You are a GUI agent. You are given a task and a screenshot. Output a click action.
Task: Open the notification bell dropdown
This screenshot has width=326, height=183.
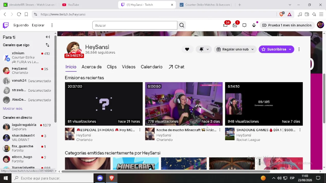coord(204,49)
